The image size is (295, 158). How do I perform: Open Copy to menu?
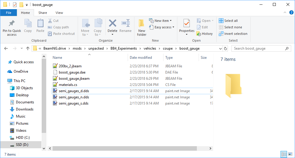98,27
